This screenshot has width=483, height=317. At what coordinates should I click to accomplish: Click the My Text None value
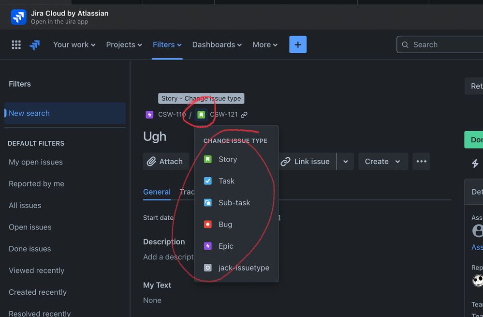pyautogui.click(x=152, y=301)
